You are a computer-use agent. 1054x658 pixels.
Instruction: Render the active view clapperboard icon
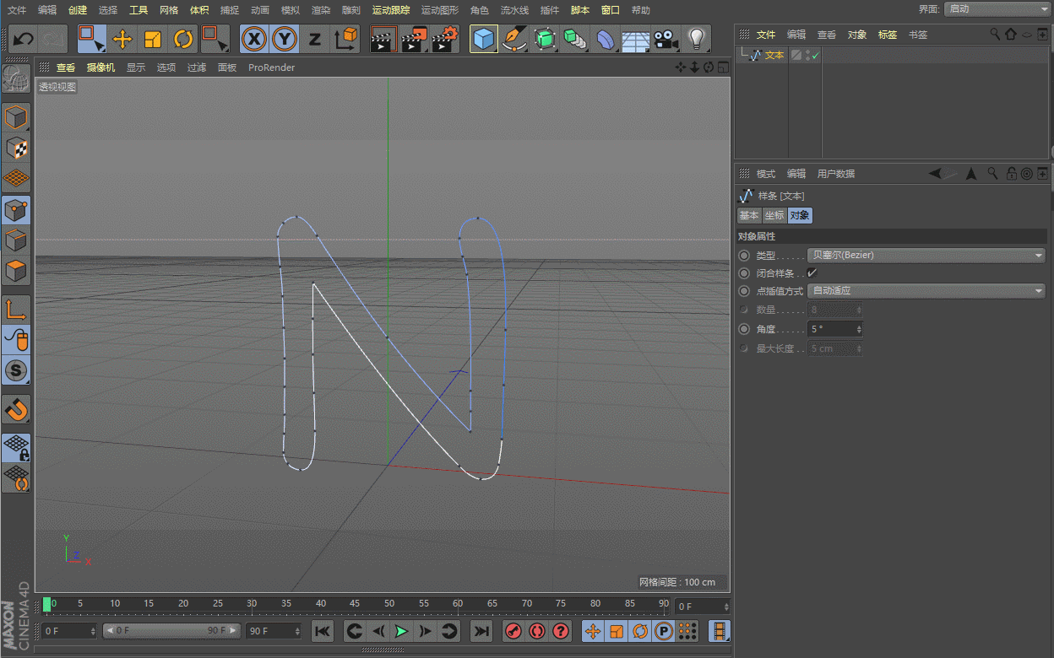pyautogui.click(x=383, y=39)
